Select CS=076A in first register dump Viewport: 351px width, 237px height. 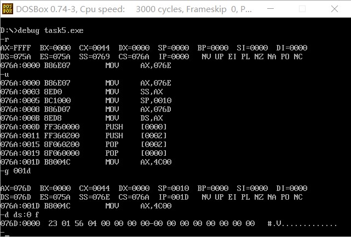point(134,57)
